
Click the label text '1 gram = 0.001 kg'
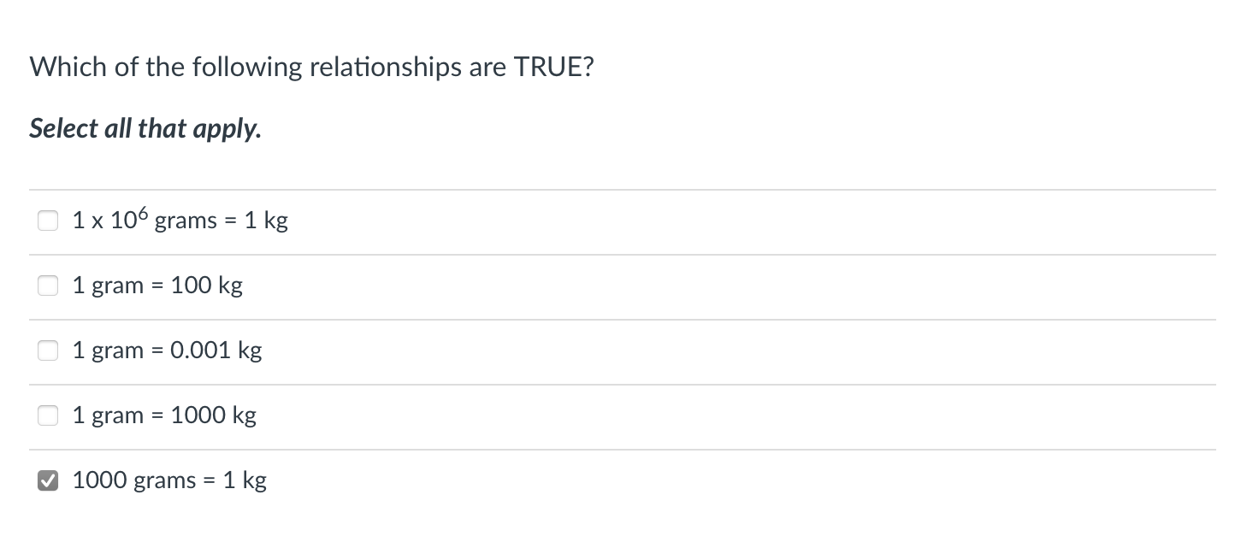click(x=167, y=351)
